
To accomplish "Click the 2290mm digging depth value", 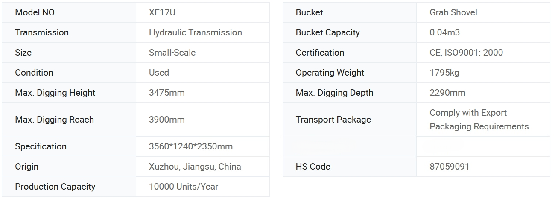I will (447, 93).
